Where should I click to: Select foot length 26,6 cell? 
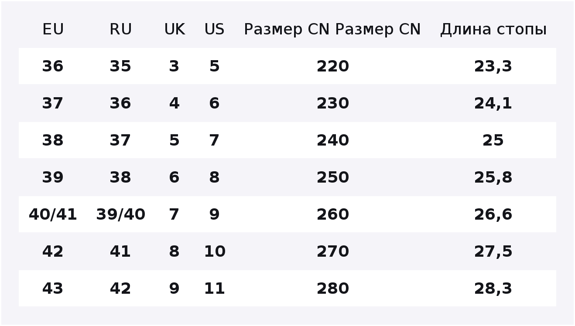coord(493,214)
